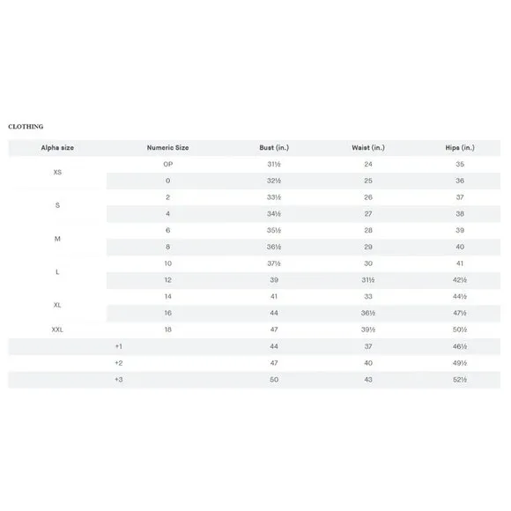Select the +3 plus size row label
The image size is (511, 511).
pyautogui.click(x=119, y=380)
